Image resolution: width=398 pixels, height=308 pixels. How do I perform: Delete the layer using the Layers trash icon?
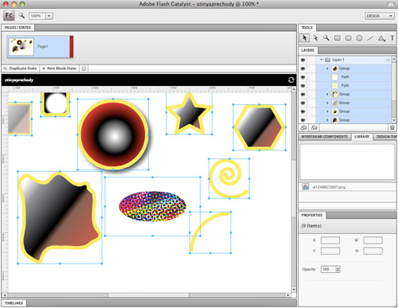click(392, 128)
